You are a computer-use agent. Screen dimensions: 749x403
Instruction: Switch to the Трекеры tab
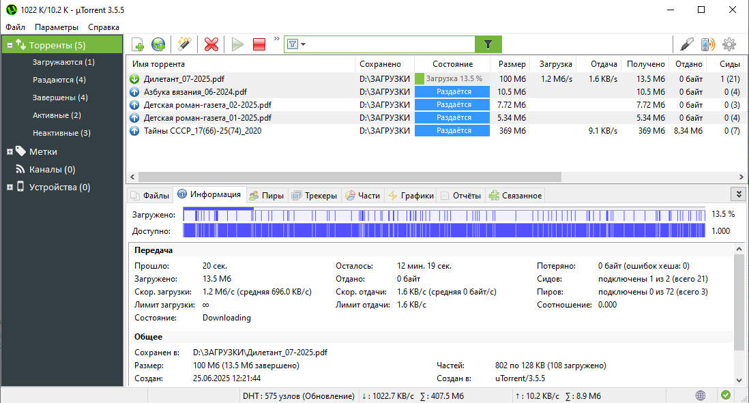pos(314,195)
